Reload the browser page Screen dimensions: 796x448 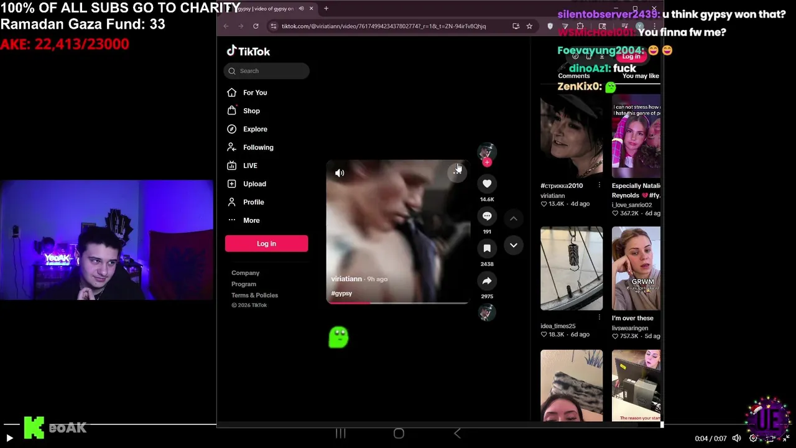point(256,26)
